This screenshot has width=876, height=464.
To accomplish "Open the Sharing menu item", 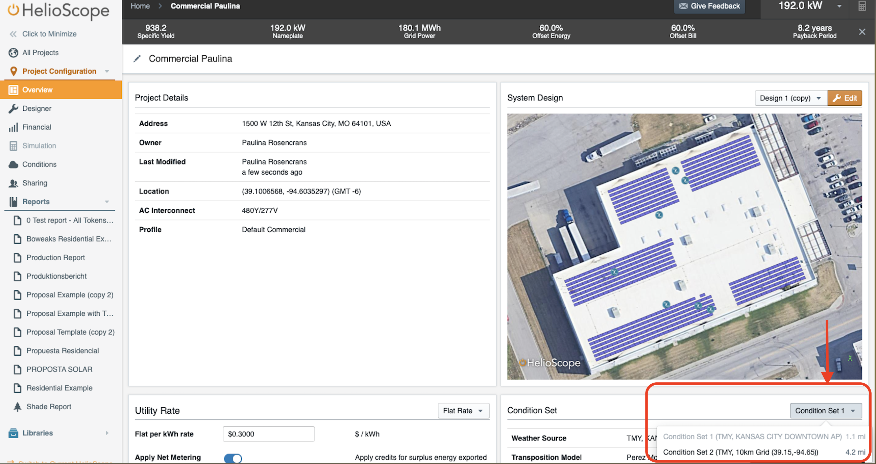I will (35, 183).
